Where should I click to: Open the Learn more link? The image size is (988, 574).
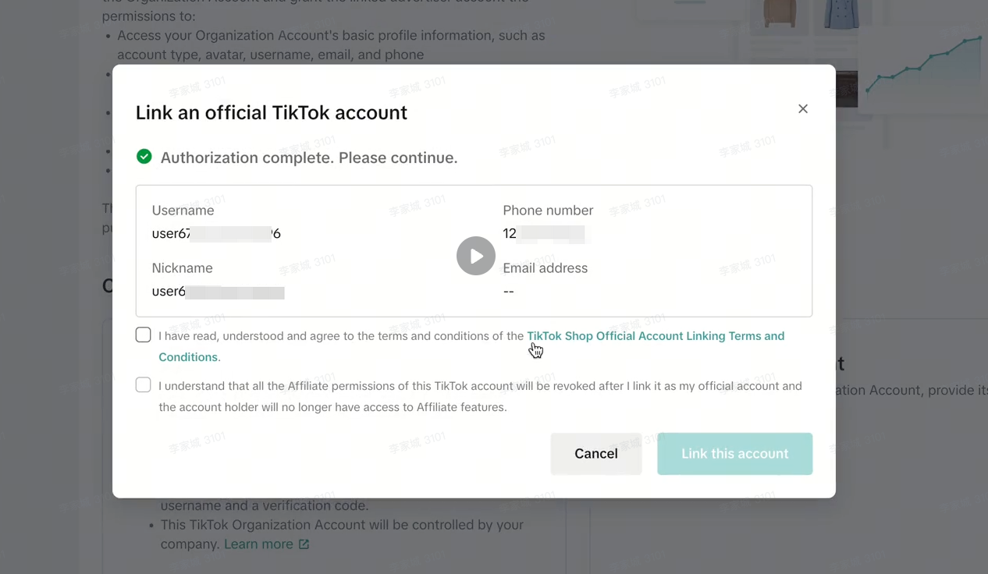[x=258, y=544]
